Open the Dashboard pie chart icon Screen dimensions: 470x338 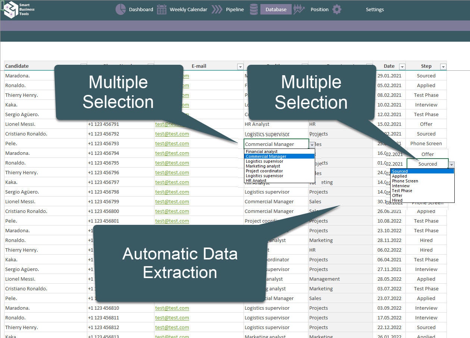point(120,9)
